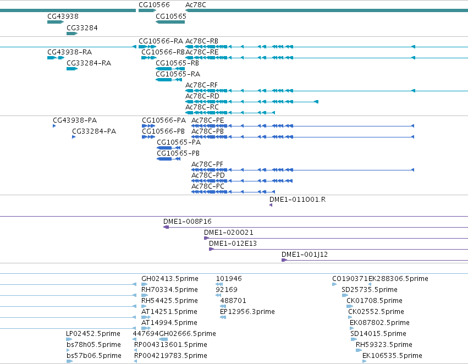Click the 488701 feature label
Screen dimensions: 468x364
233,301
